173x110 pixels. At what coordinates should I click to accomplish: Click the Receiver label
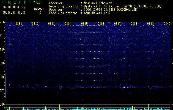[56, 10]
